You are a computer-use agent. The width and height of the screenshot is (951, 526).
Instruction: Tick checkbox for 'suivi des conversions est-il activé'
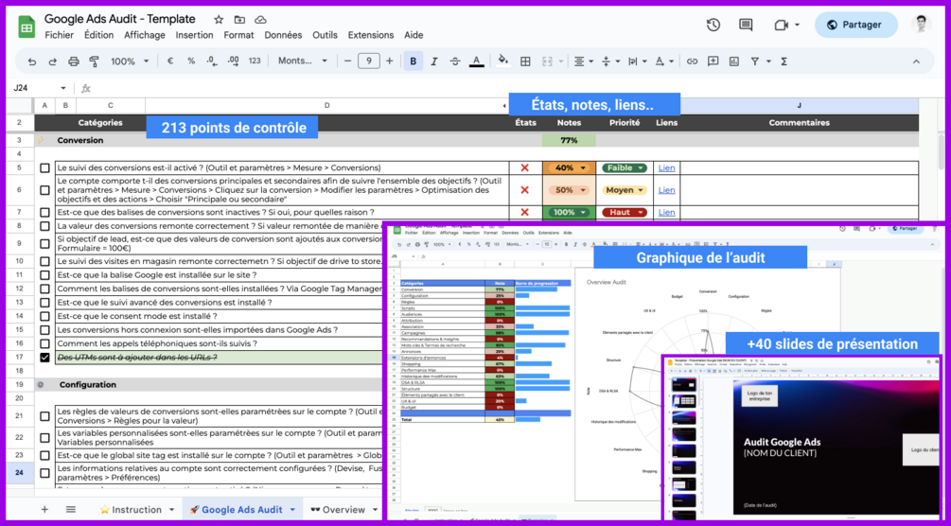pyautogui.click(x=44, y=168)
